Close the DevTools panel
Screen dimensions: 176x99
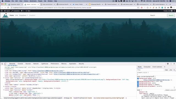coord(174,64)
